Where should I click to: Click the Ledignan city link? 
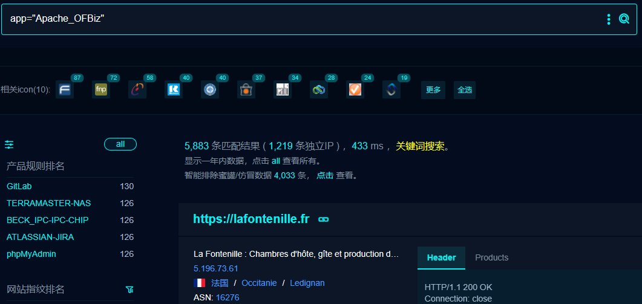pyautogui.click(x=307, y=283)
